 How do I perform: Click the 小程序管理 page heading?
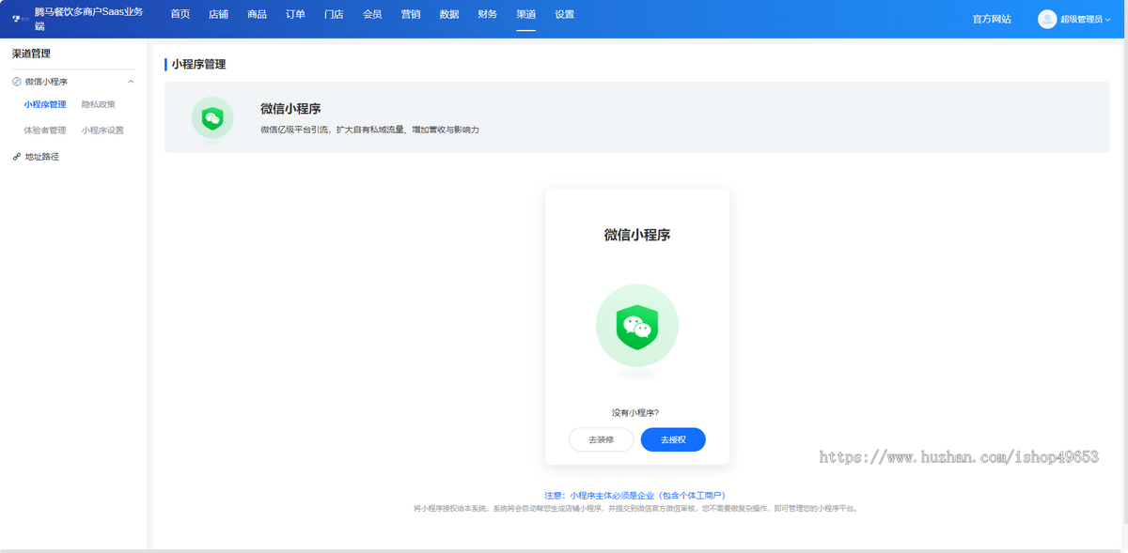click(x=198, y=65)
